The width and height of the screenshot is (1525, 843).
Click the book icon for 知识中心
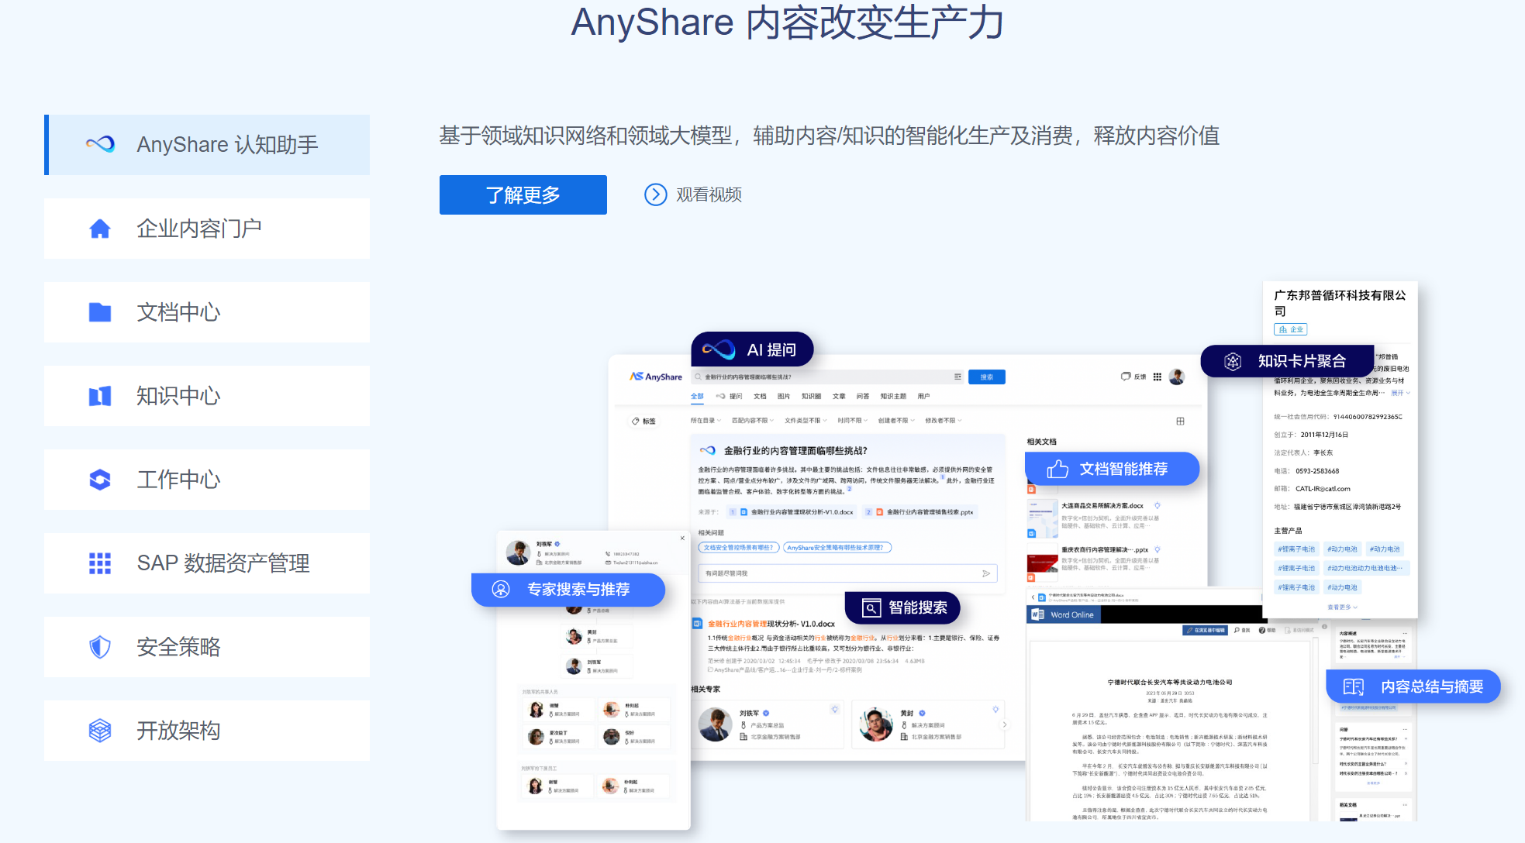[x=100, y=396]
